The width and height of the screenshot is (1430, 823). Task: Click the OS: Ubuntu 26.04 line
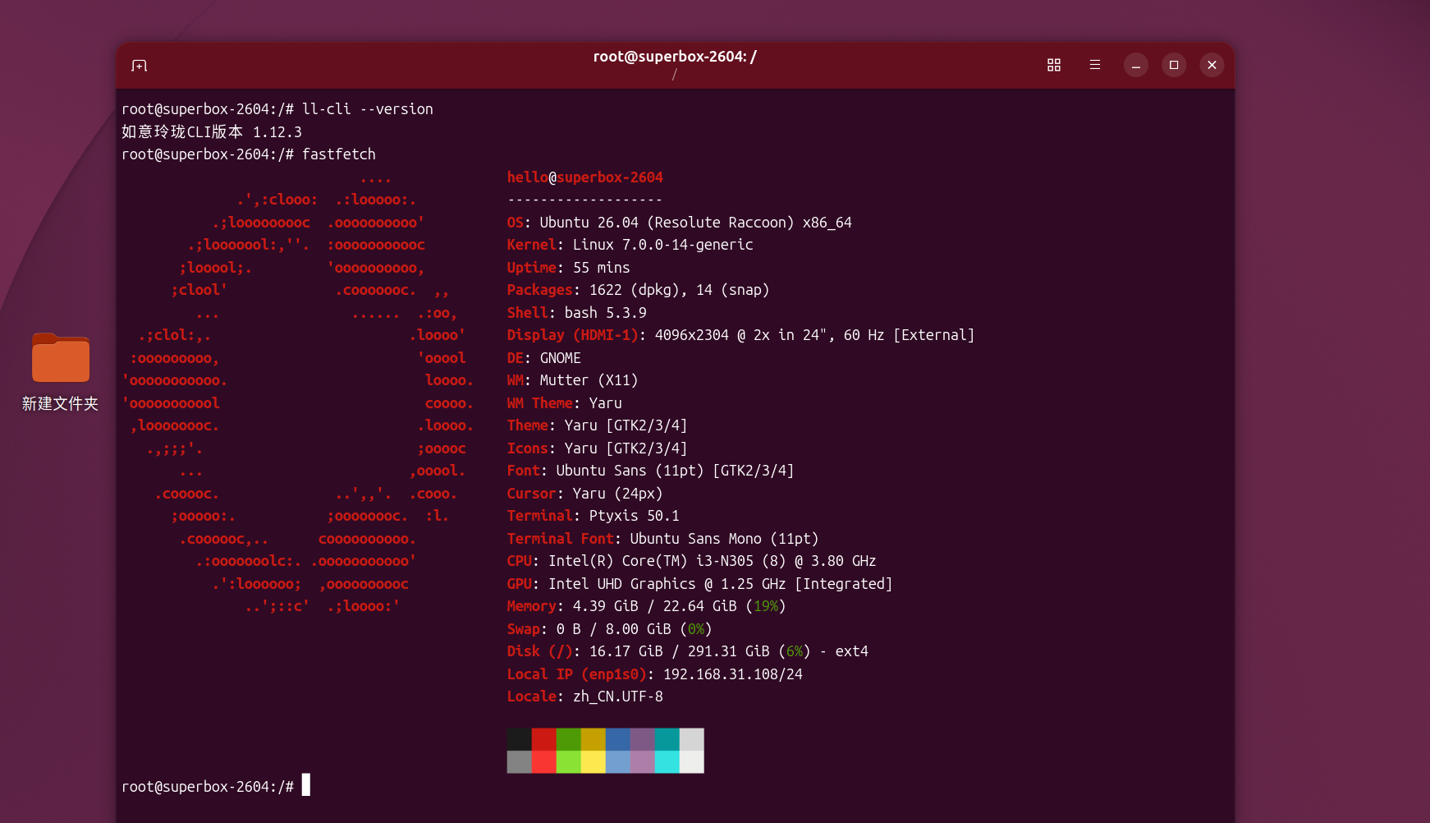click(x=680, y=223)
